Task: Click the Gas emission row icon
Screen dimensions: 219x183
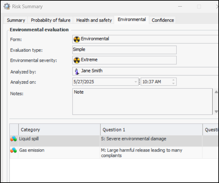Action: tap(13, 151)
